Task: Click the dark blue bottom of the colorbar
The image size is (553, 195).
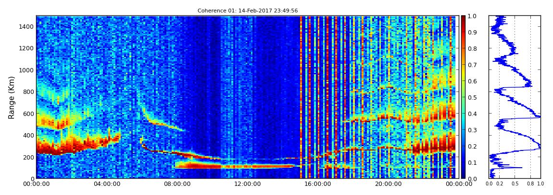Action: [x=463, y=175]
